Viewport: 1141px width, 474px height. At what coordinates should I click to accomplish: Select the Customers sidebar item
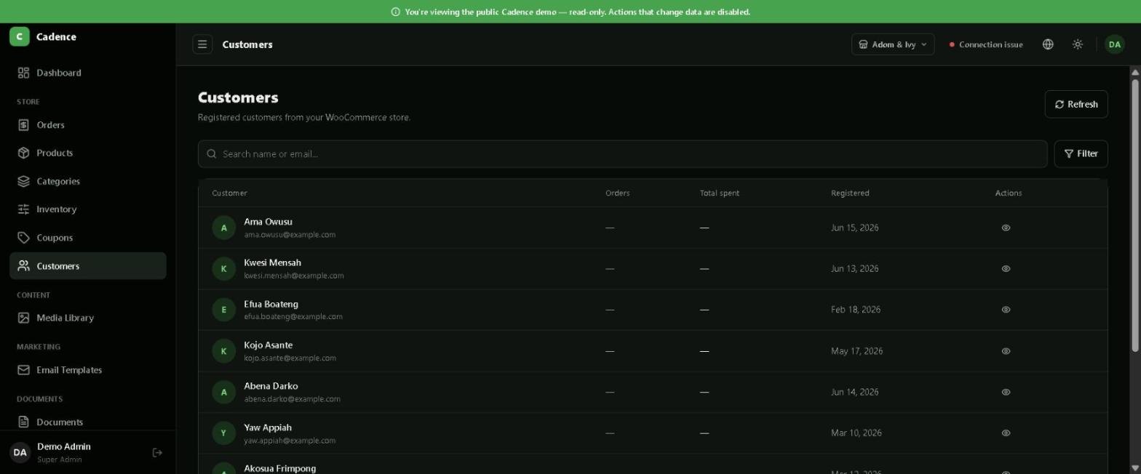click(88, 266)
